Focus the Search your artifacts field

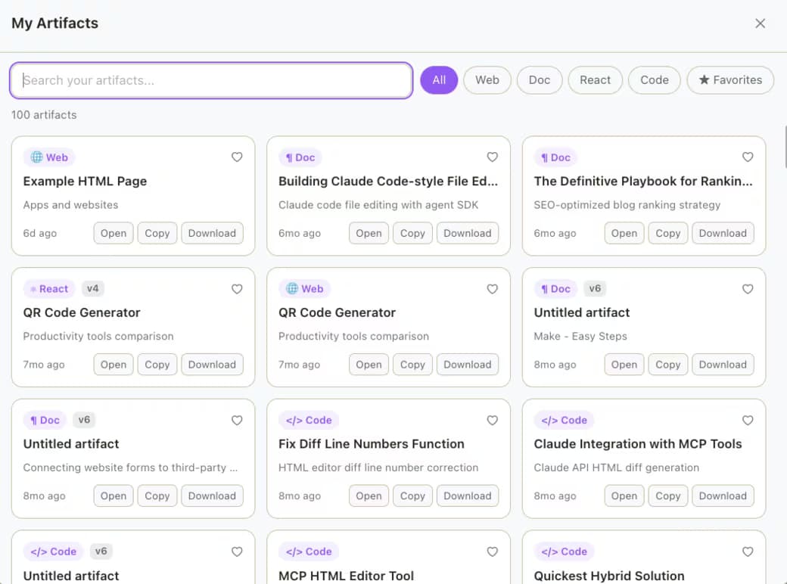(211, 80)
